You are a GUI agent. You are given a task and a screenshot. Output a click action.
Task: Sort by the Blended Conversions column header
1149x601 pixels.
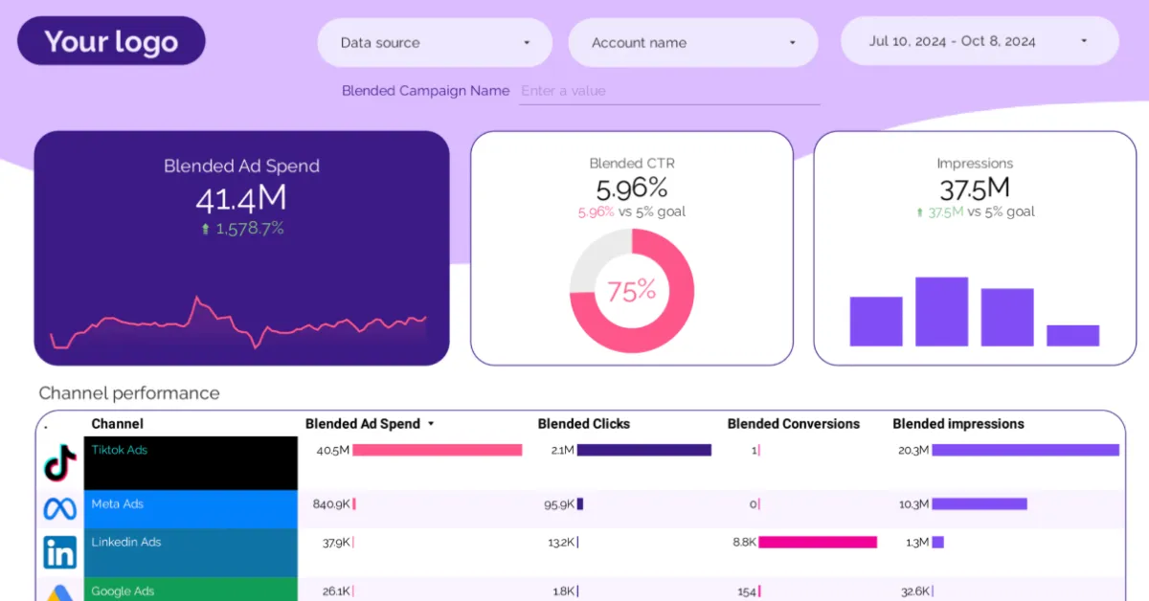pos(794,424)
